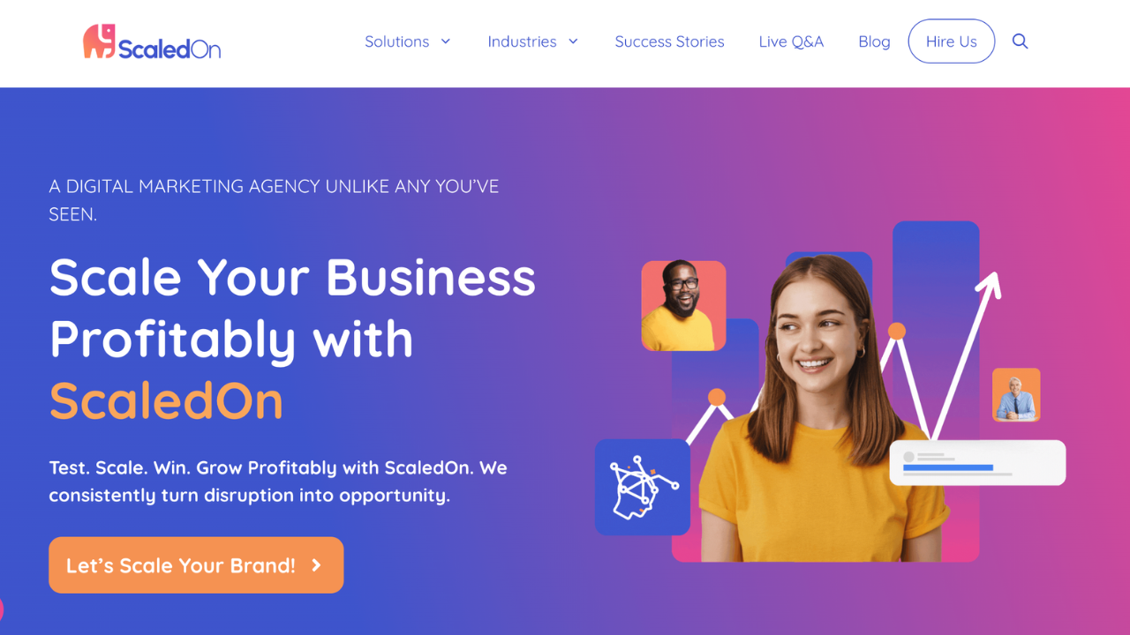The width and height of the screenshot is (1130, 635).
Task: Click the network brain diagram icon tile
Action: 643,487
